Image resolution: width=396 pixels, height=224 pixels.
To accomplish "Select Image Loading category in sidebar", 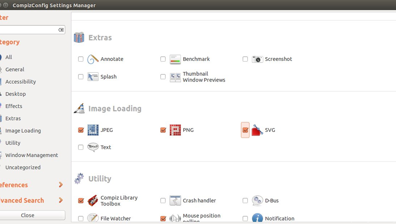I will click(x=23, y=131).
